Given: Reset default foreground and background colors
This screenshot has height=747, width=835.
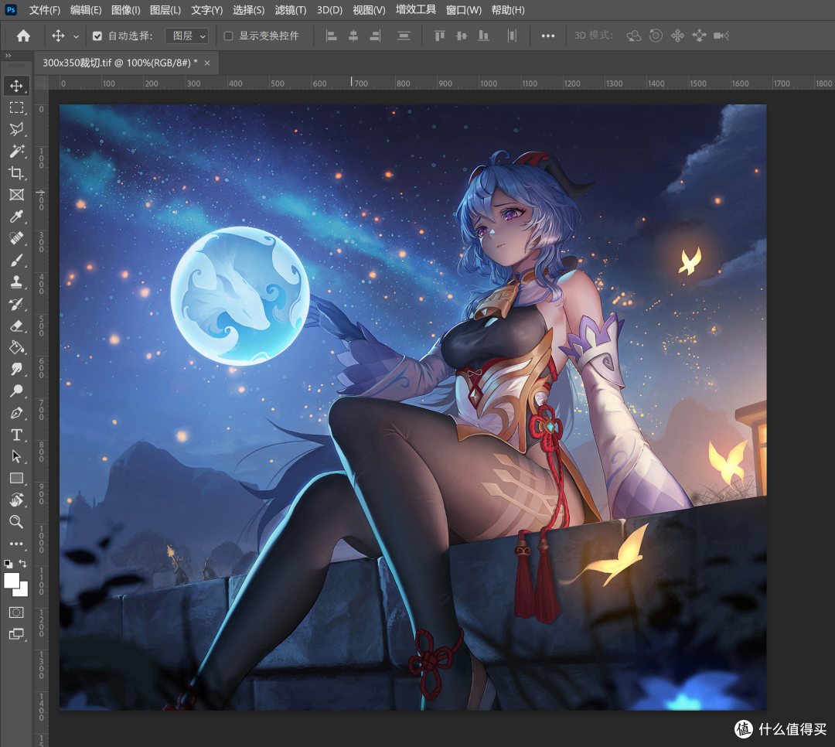Looking at the screenshot, I should (8, 564).
